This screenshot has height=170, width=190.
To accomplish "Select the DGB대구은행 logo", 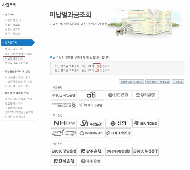I will (x=118, y=151).
